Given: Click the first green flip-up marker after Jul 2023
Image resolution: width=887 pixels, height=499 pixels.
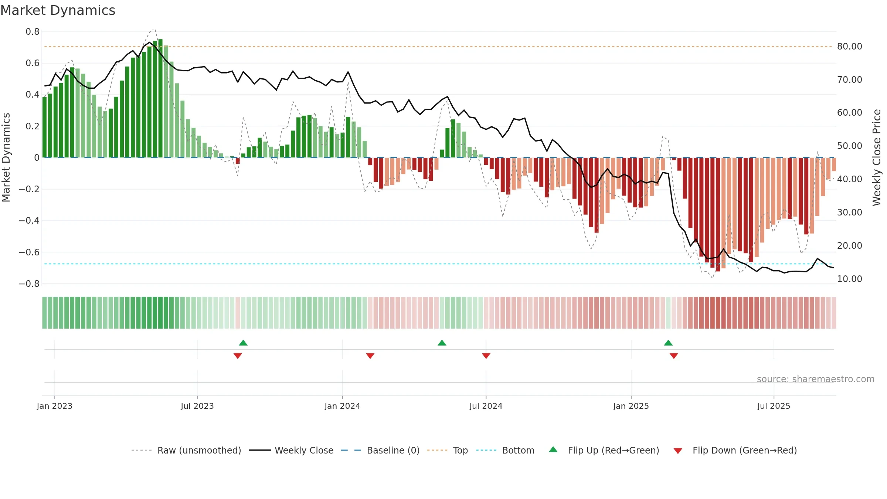Looking at the screenshot, I should [x=243, y=343].
